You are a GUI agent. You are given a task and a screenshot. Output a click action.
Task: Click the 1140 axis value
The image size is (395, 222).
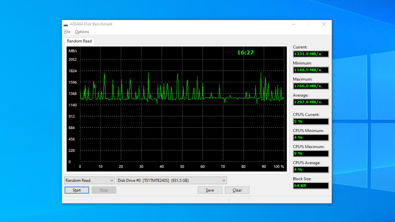coord(72,105)
